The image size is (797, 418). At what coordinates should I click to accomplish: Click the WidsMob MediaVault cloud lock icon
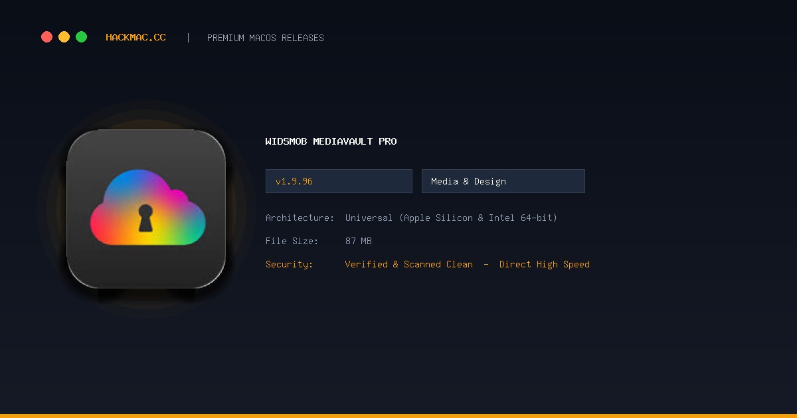pyautogui.click(x=146, y=209)
